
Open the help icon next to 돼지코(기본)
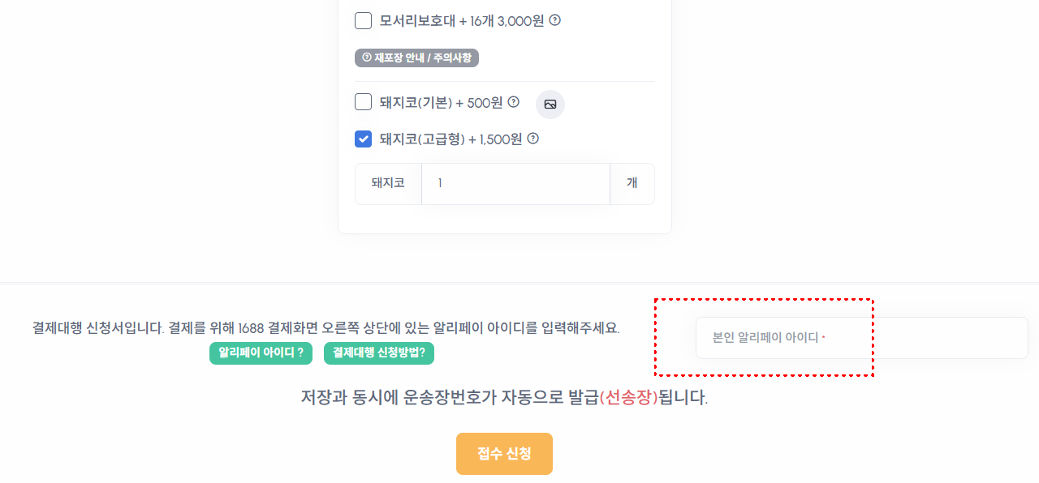point(513,102)
